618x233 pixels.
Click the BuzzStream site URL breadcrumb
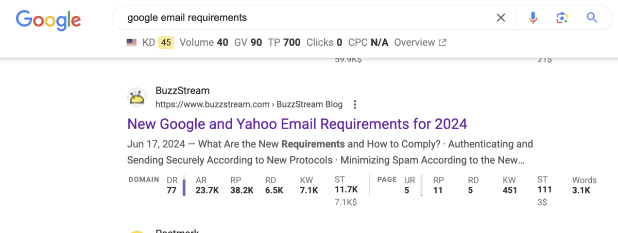(249, 104)
